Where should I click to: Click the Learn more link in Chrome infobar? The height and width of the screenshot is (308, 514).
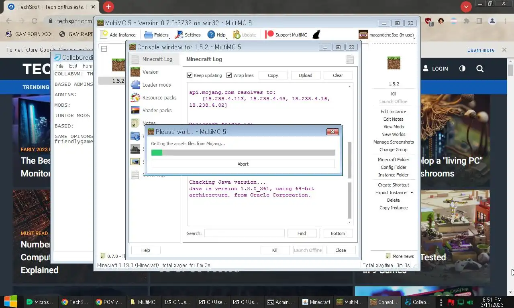[481, 50]
